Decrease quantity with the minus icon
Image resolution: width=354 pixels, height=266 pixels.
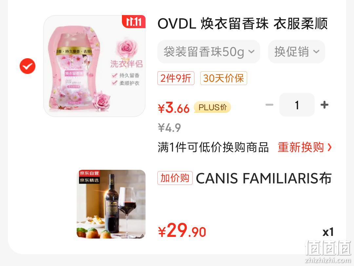point(269,105)
